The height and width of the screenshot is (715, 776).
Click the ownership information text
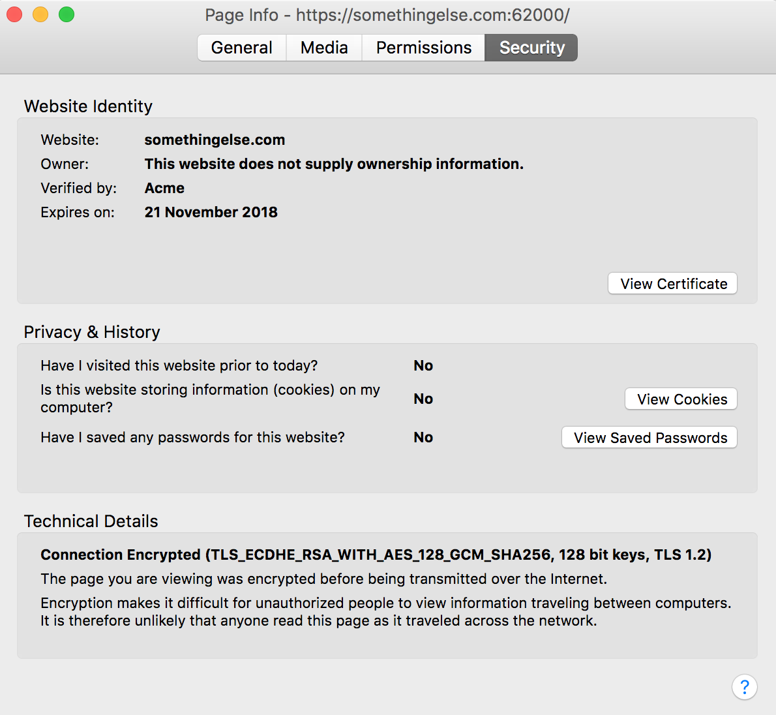pyautogui.click(x=334, y=164)
